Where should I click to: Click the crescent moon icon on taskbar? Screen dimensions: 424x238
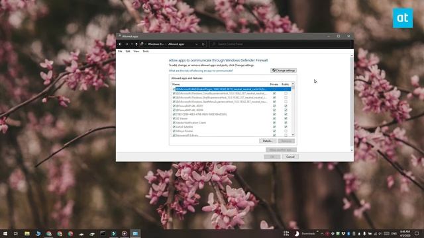(x=297, y=233)
